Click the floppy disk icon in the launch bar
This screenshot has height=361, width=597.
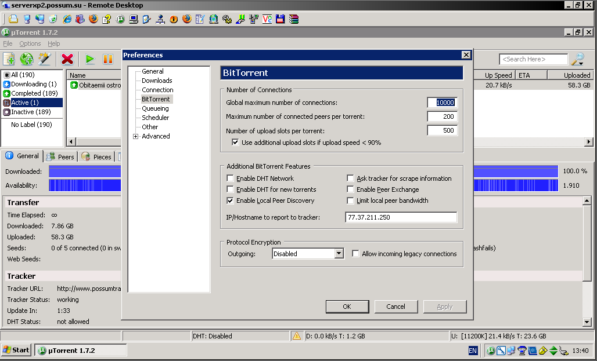tap(280, 19)
